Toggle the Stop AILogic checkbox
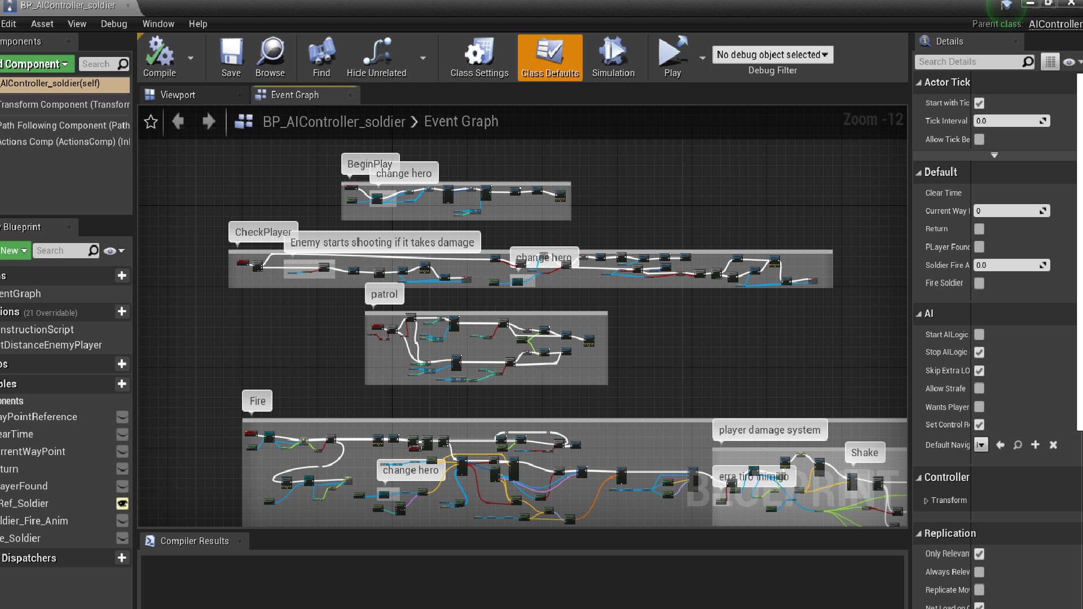The width and height of the screenshot is (1083, 609). pyautogui.click(x=980, y=352)
